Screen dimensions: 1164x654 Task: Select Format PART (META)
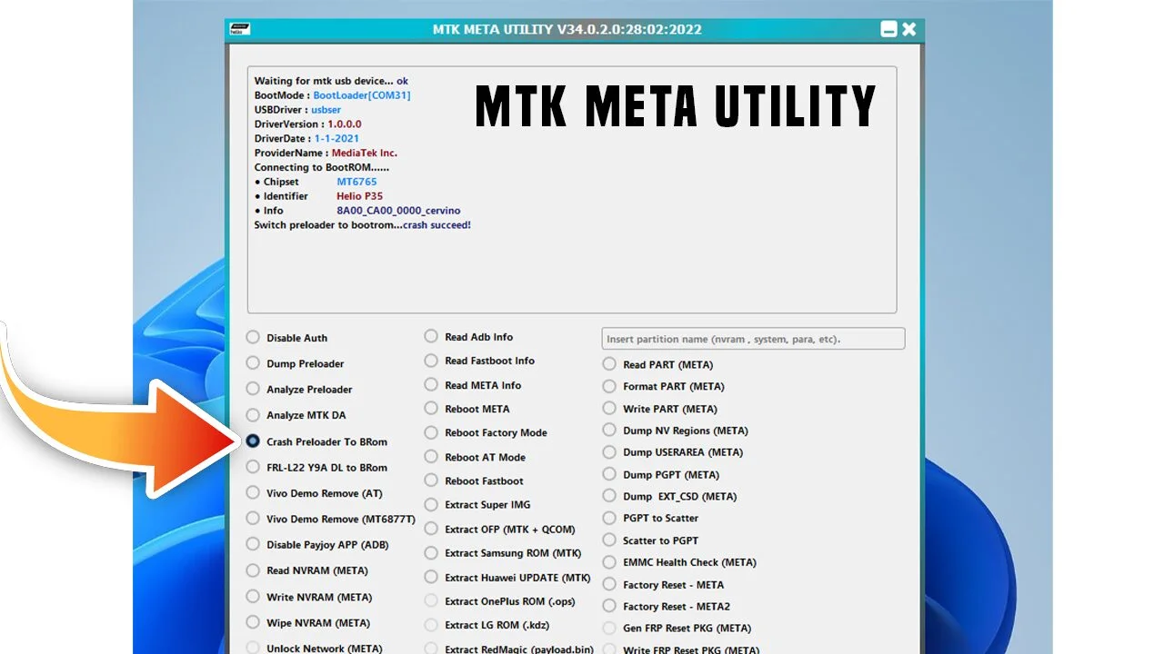608,386
